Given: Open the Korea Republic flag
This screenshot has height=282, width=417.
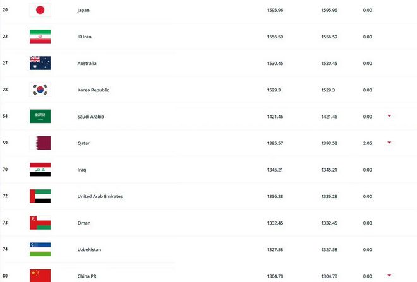Looking at the screenshot, I should [40, 90].
